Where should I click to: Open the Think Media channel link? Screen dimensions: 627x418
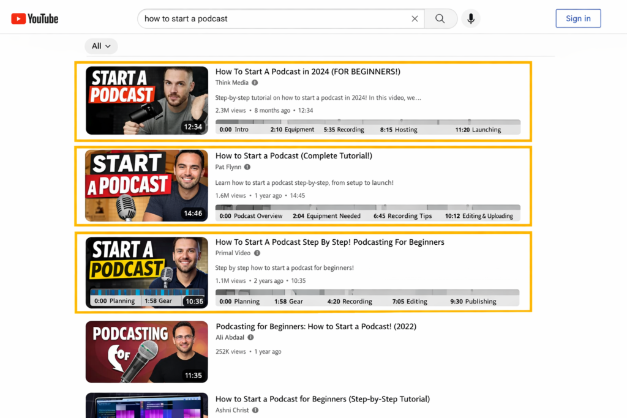point(232,83)
